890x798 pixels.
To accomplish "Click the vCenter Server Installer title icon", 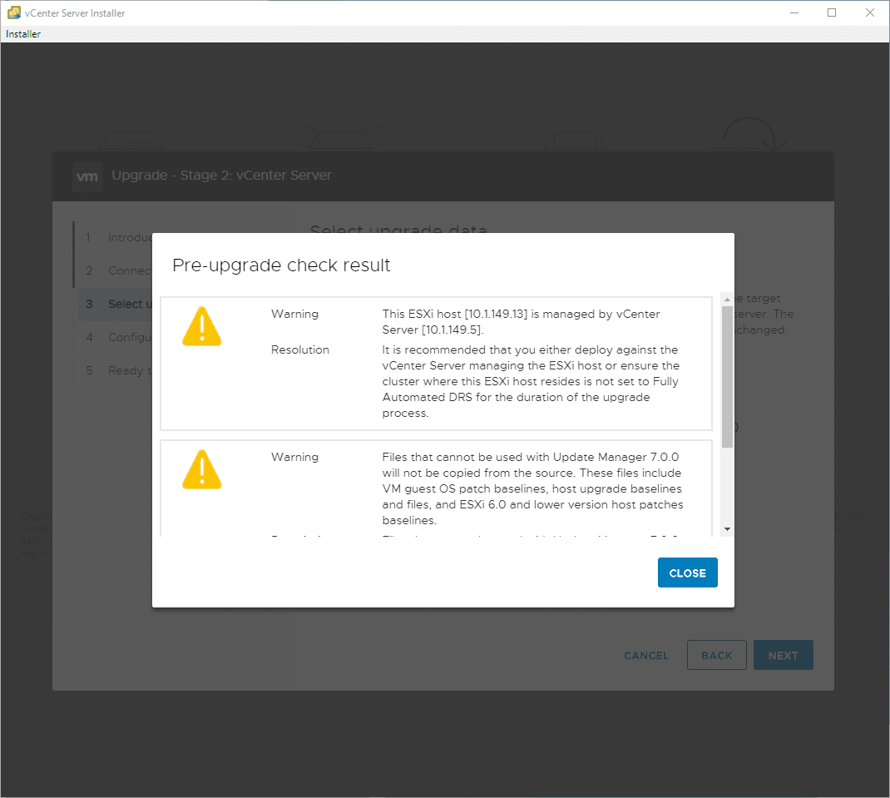I will point(13,12).
